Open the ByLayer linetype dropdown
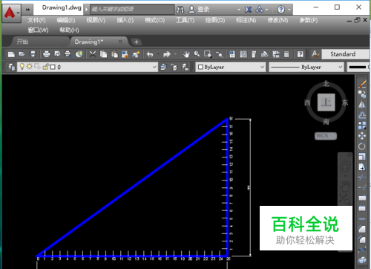 [x=306, y=67]
